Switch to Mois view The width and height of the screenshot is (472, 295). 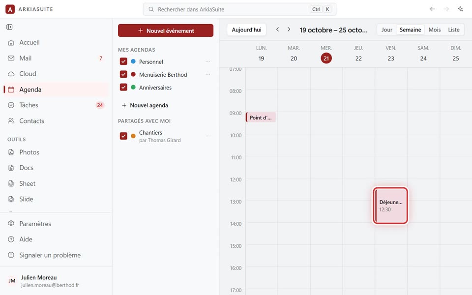(434, 30)
